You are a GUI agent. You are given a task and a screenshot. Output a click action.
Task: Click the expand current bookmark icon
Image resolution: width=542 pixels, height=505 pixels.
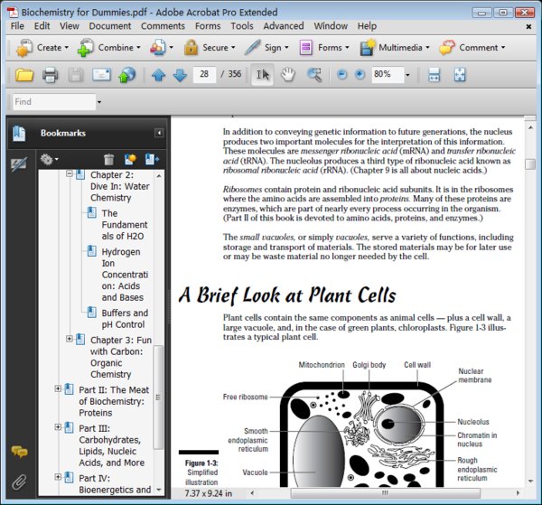[152, 159]
